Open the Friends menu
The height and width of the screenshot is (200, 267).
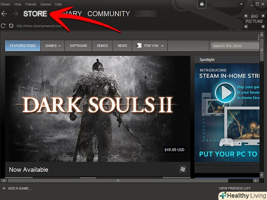(x=31, y=4)
